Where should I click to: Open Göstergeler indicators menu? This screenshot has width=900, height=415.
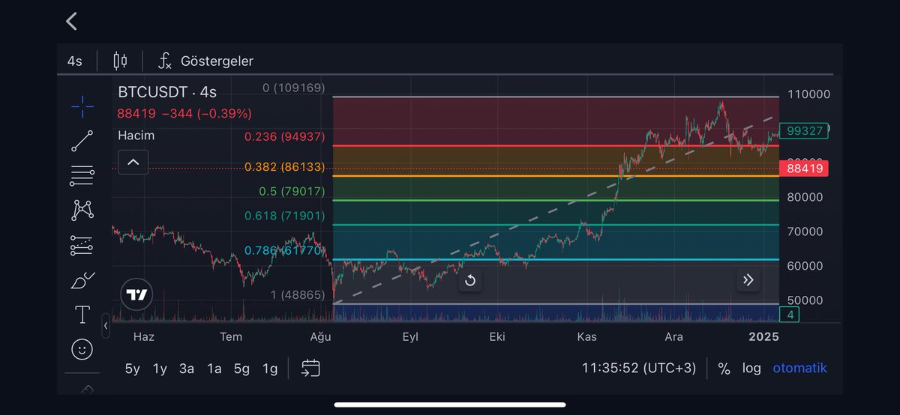point(206,61)
